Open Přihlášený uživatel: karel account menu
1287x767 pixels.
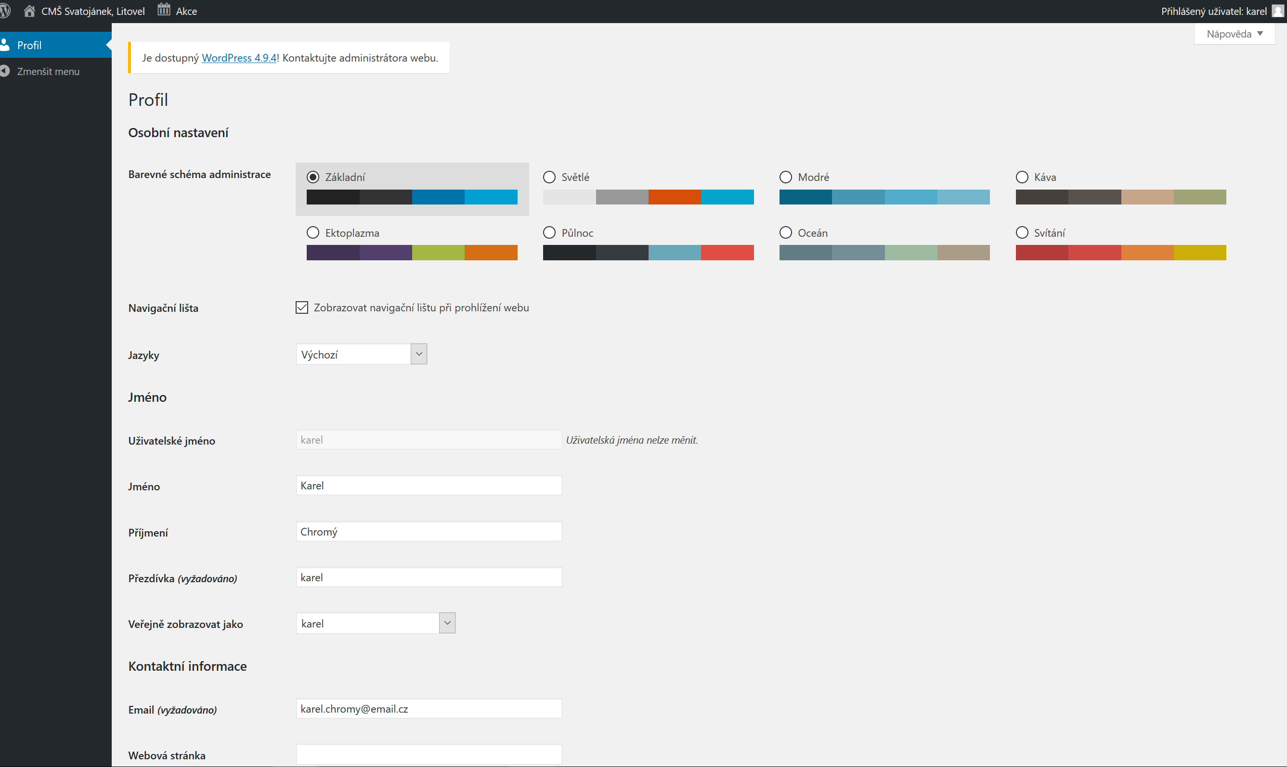tap(1222, 11)
